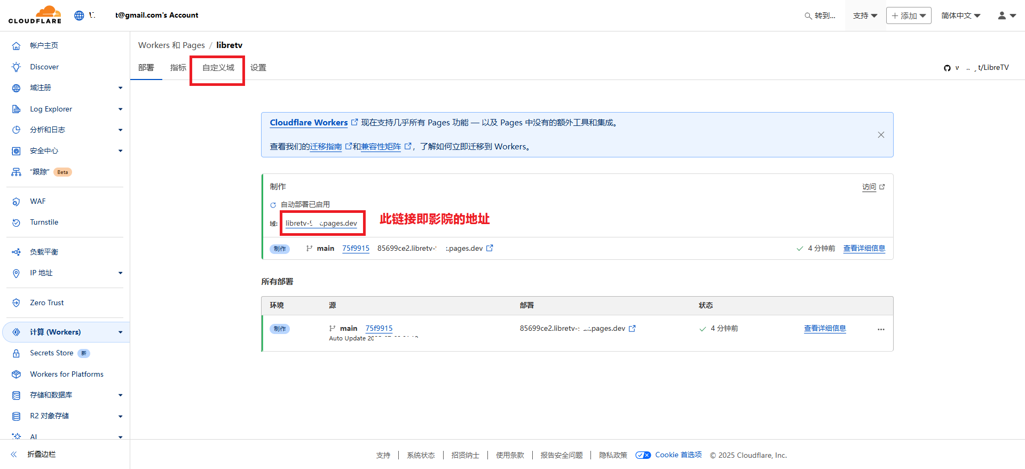Dismiss the Cloudflare Workers notice banner
The image size is (1025, 469).
tap(881, 135)
